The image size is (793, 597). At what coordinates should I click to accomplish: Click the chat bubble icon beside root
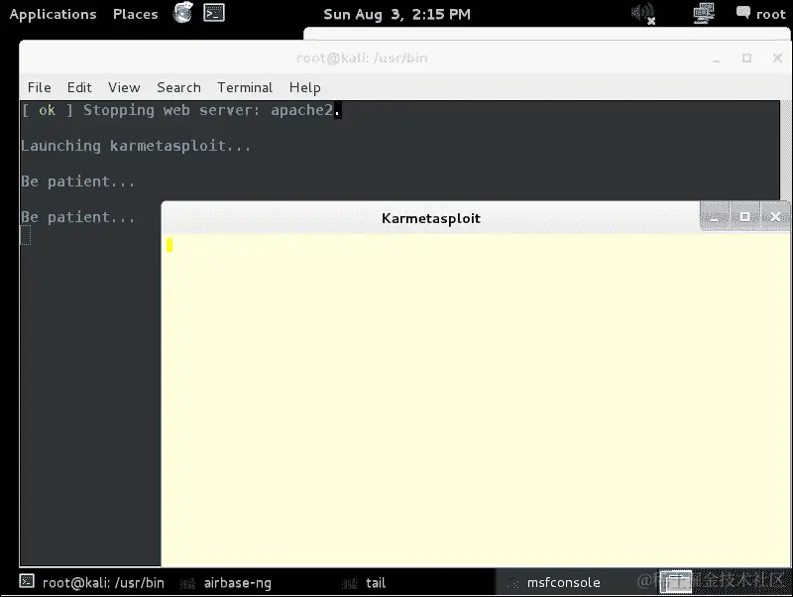(745, 12)
